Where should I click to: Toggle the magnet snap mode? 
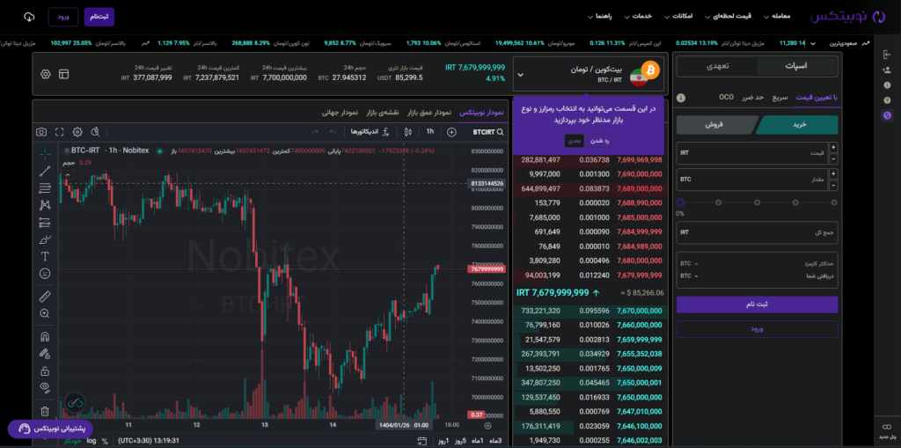[45, 336]
